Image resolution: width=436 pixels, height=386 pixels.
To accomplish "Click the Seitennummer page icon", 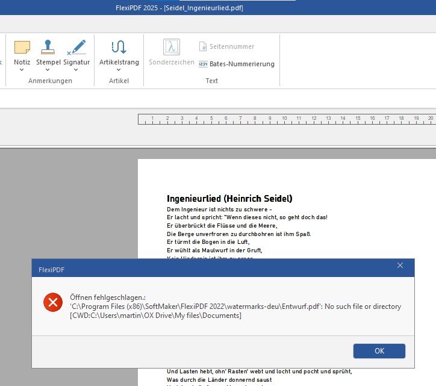I will [203, 46].
